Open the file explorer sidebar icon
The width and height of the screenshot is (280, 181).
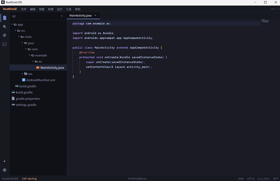pyautogui.click(x=4, y=18)
